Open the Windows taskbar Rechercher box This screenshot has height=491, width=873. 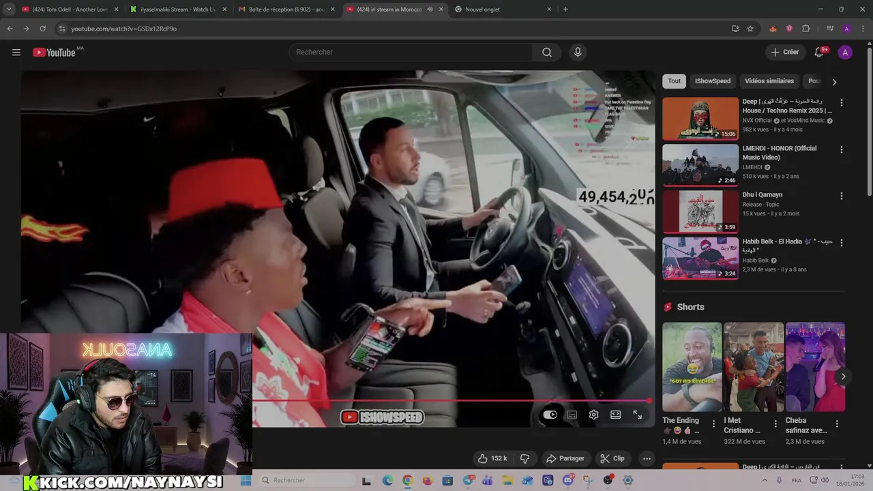tap(307, 480)
